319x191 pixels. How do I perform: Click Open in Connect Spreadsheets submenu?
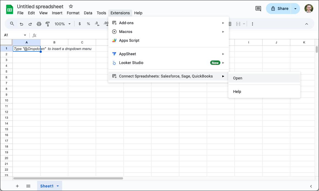click(x=238, y=78)
